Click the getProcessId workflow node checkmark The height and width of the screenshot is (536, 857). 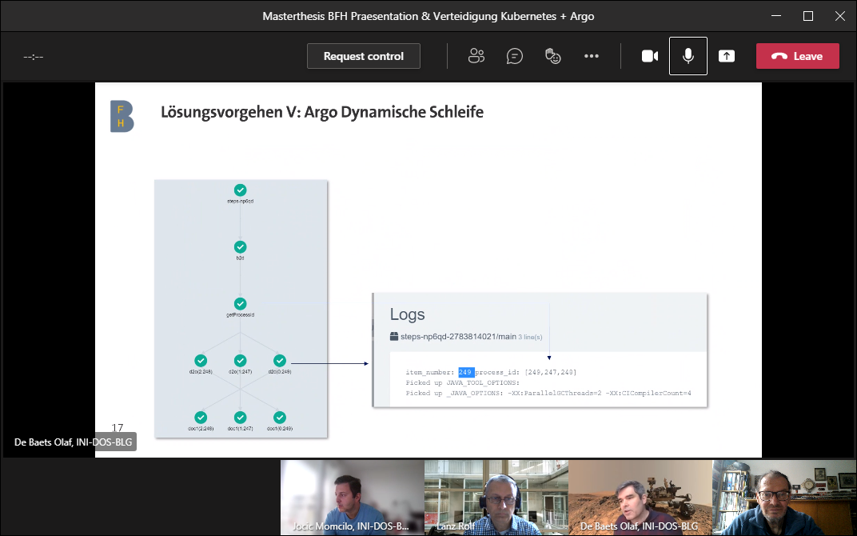(240, 304)
